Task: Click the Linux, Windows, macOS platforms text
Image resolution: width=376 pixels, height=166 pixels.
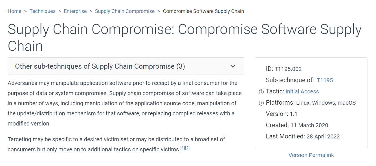Action: pos(326,103)
